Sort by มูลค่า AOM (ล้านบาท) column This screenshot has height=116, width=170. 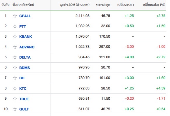pyautogui.click(x=75, y=5)
